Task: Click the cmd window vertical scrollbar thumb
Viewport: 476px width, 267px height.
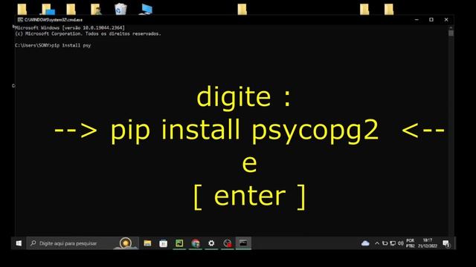Action: 451,33
